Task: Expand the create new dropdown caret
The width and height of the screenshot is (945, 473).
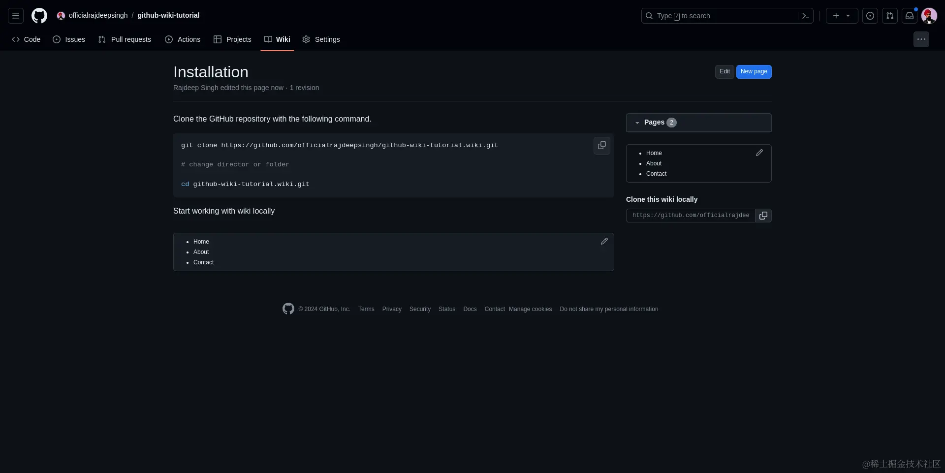Action: (848, 16)
